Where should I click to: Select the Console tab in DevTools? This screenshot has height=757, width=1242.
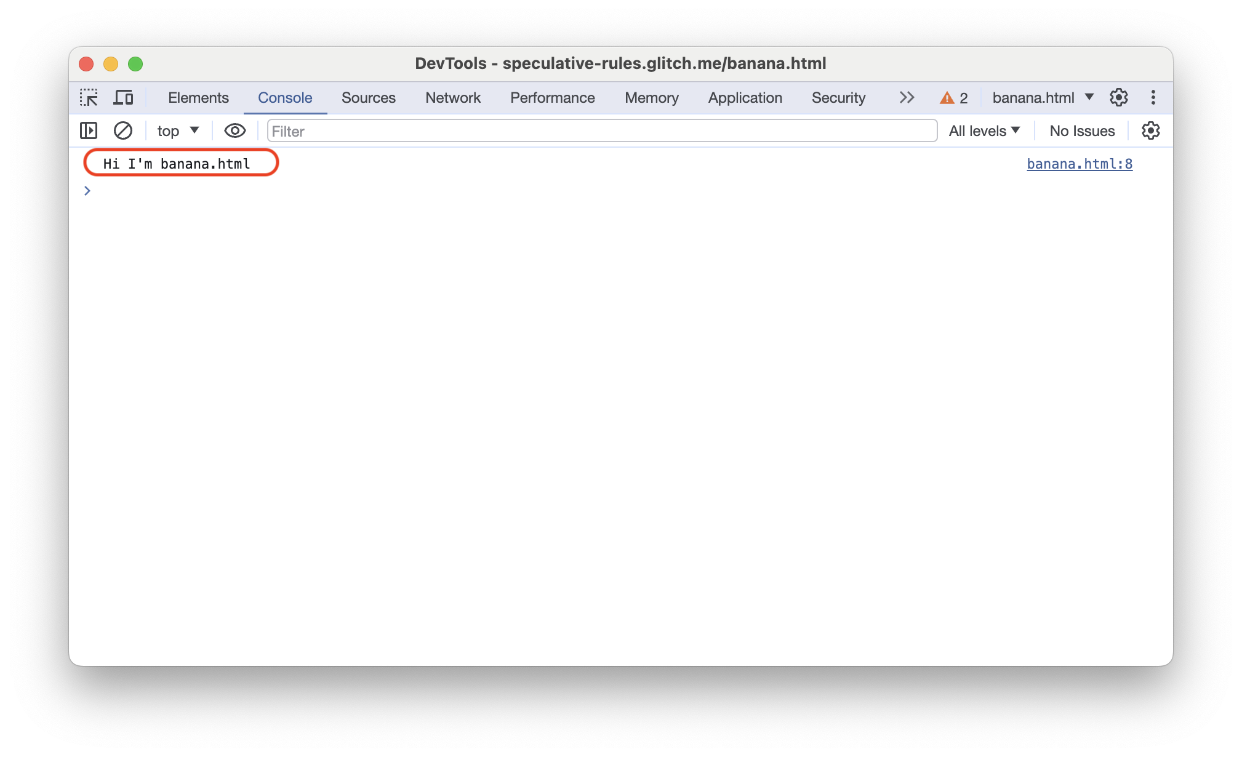tap(286, 98)
